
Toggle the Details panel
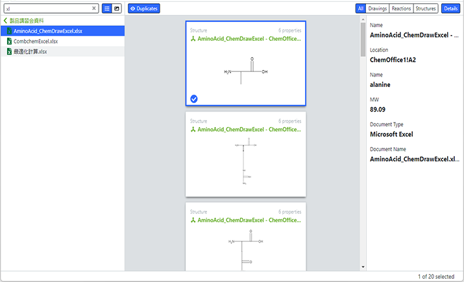coord(450,8)
